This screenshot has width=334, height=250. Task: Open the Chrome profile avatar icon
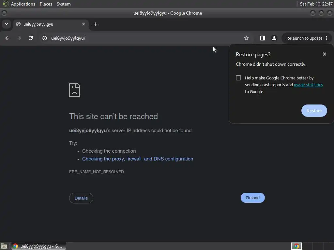tap(274, 38)
